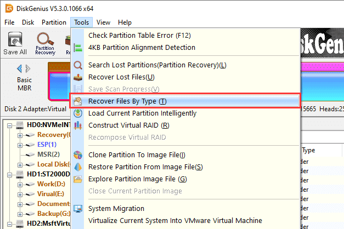Image resolution: width=344 pixels, height=229 pixels.
Task: Select Recover Files By Type menu entry
Action: click(127, 101)
